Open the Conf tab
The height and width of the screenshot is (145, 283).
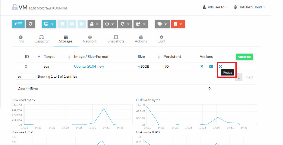[161, 39]
